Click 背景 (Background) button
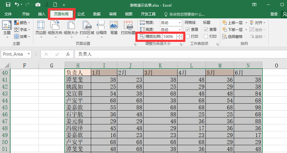The image size is (287, 153). tap(114, 27)
